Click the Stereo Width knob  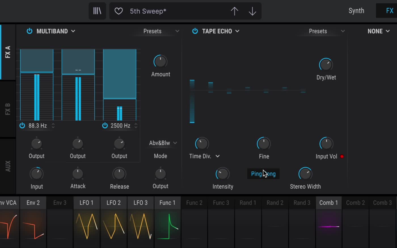(x=305, y=174)
